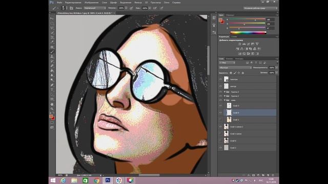Image resolution: width=328 pixels, height=184 pixels.
Task: Open the Файл menu
Action: point(59,3)
